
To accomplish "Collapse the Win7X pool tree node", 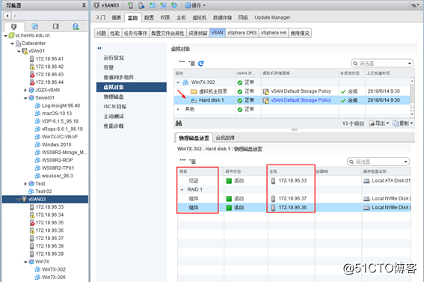I will click(x=25, y=262).
